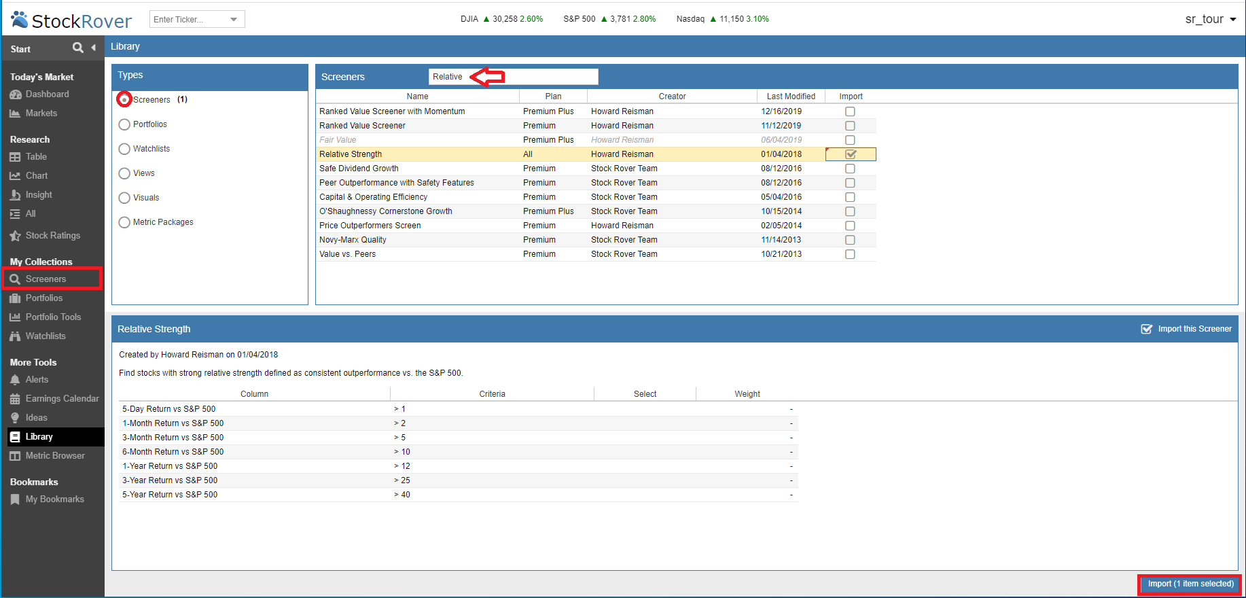Click the Criteria column header
The width and height of the screenshot is (1246, 598).
point(492,394)
